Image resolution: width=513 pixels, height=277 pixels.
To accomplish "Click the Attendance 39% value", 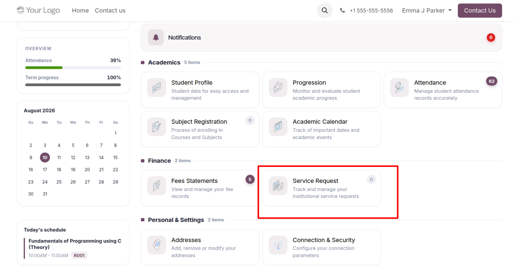I will (x=115, y=60).
